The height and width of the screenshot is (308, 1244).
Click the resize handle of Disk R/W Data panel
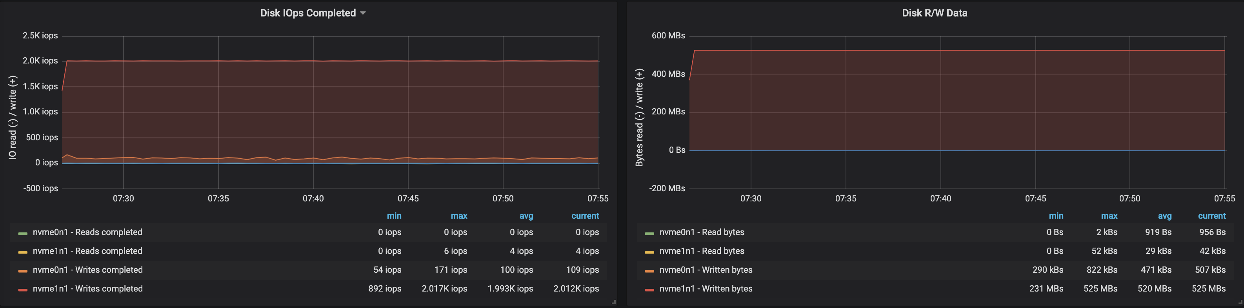point(1240,302)
